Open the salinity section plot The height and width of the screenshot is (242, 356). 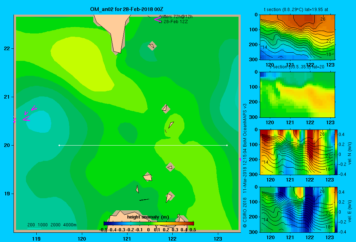click(x=297, y=95)
